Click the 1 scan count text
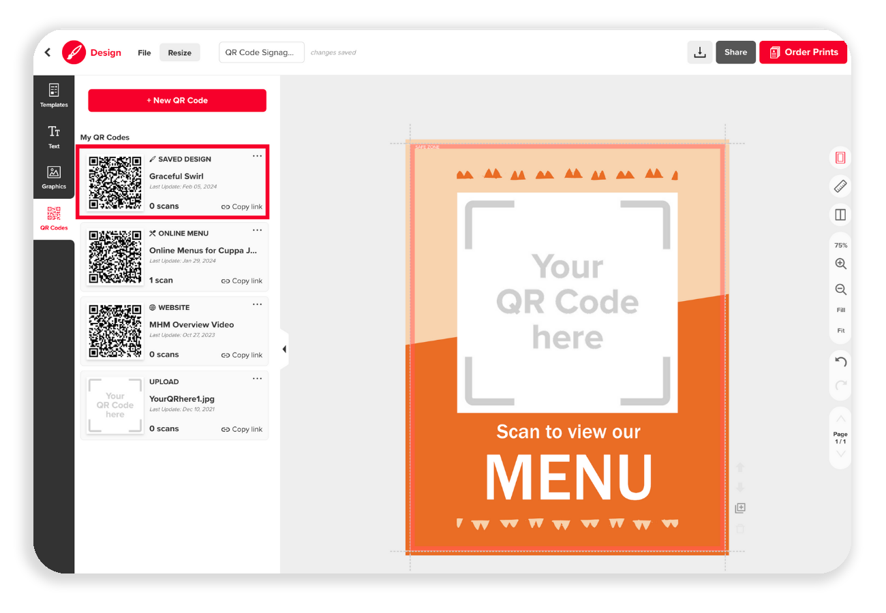Screen dimensions: 886x613 pyautogui.click(x=161, y=281)
